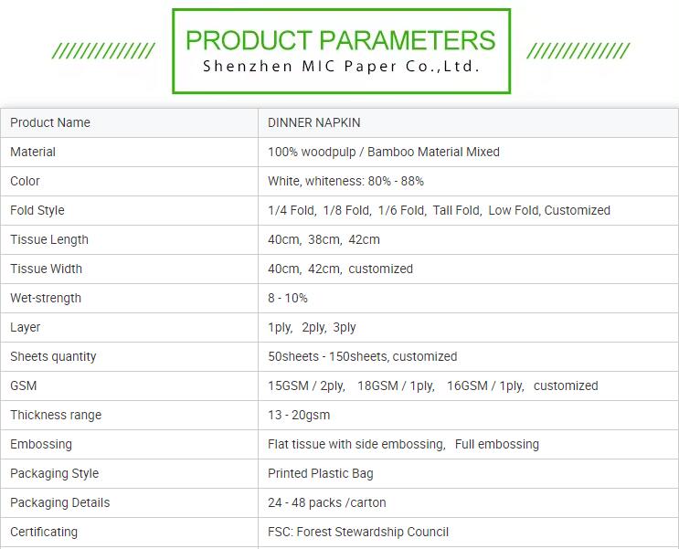Image resolution: width=679 pixels, height=549 pixels.
Task: Select the DINNER NAPKIN value cell
Action: (x=468, y=123)
